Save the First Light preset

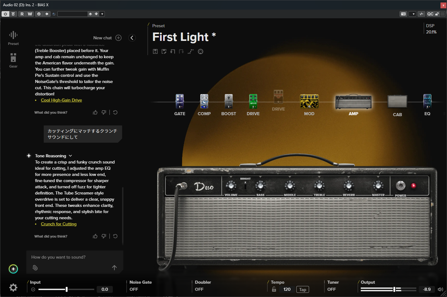click(x=155, y=51)
